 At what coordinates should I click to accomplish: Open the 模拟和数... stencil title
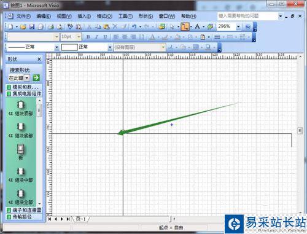[24, 87]
